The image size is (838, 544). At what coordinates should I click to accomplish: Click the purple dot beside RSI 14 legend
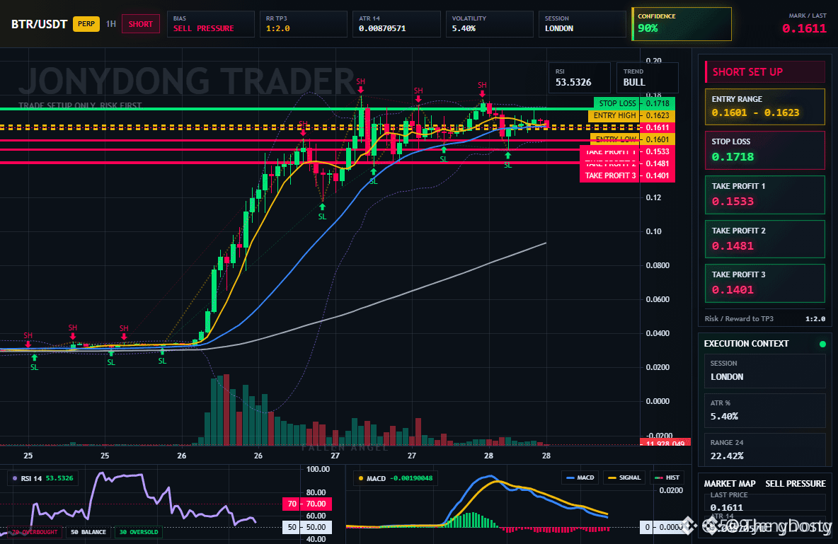pos(14,478)
